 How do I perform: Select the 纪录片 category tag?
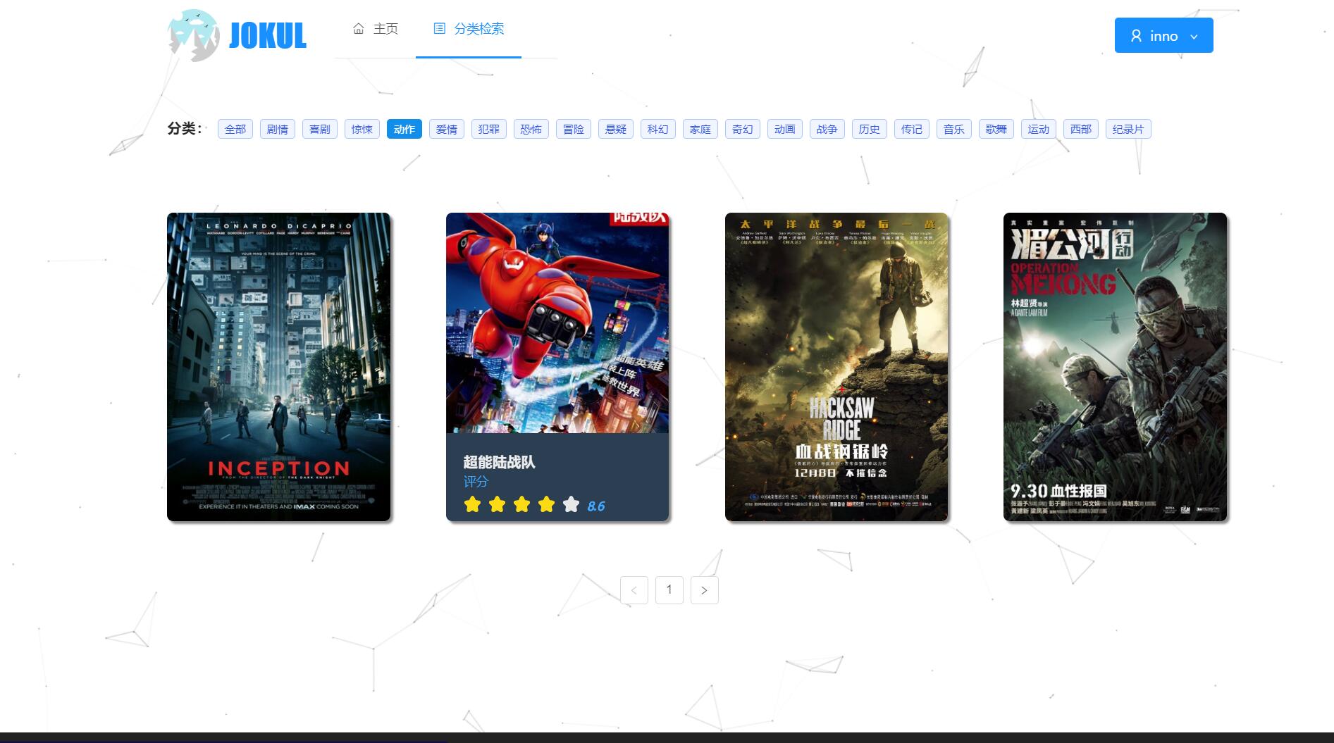coord(1128,129)
